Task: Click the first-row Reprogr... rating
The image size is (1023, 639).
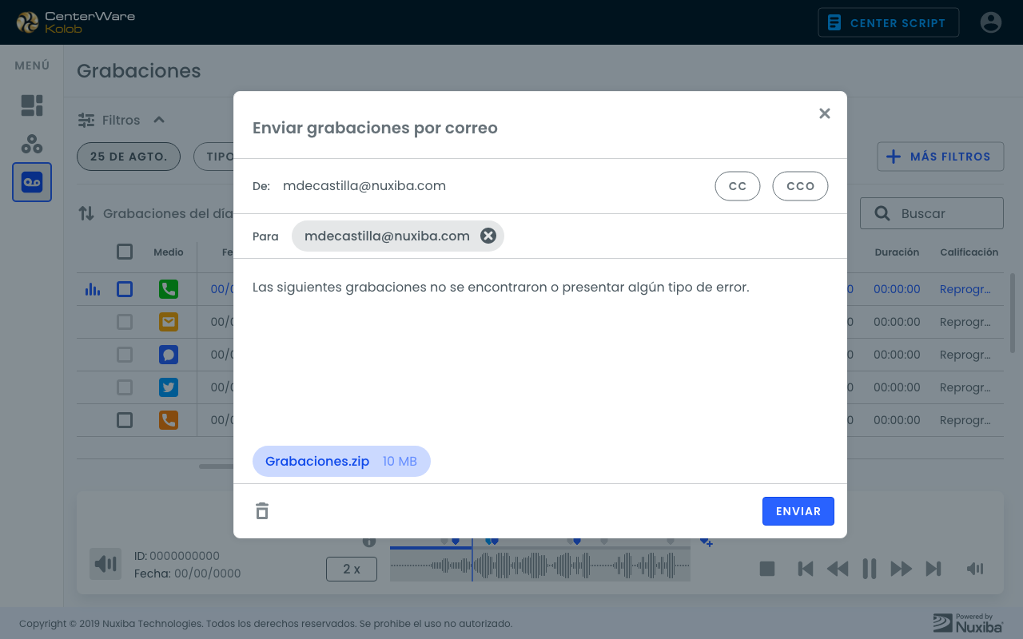Action: pos(965,289)
